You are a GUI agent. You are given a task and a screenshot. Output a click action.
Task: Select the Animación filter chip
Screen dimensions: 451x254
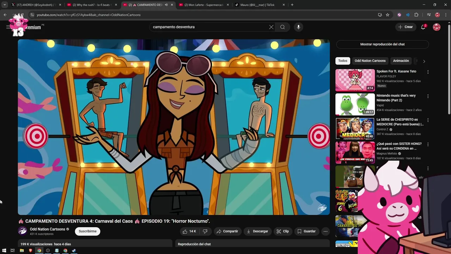(401, 61)
